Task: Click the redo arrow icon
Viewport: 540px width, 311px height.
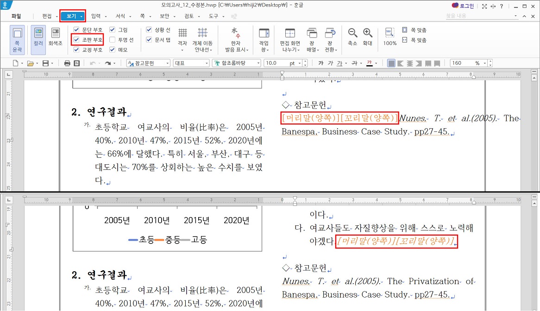Action: pyautogui.click(x=108, y=63)
